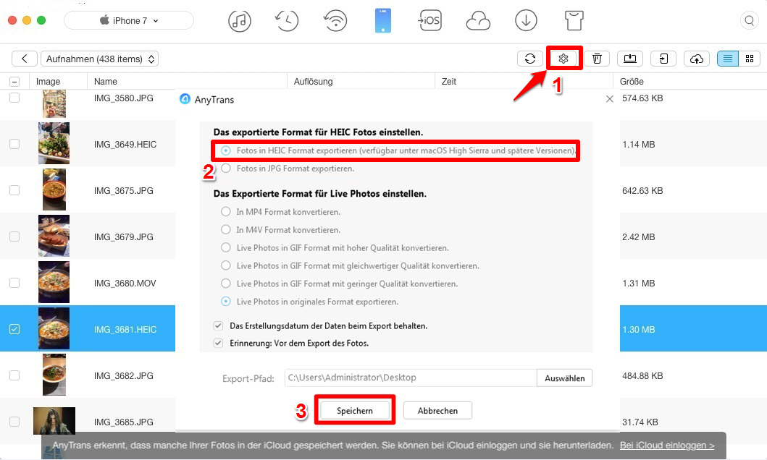Transfer photos to another device icon
767x460 pixels.
[x=663, y=59]
